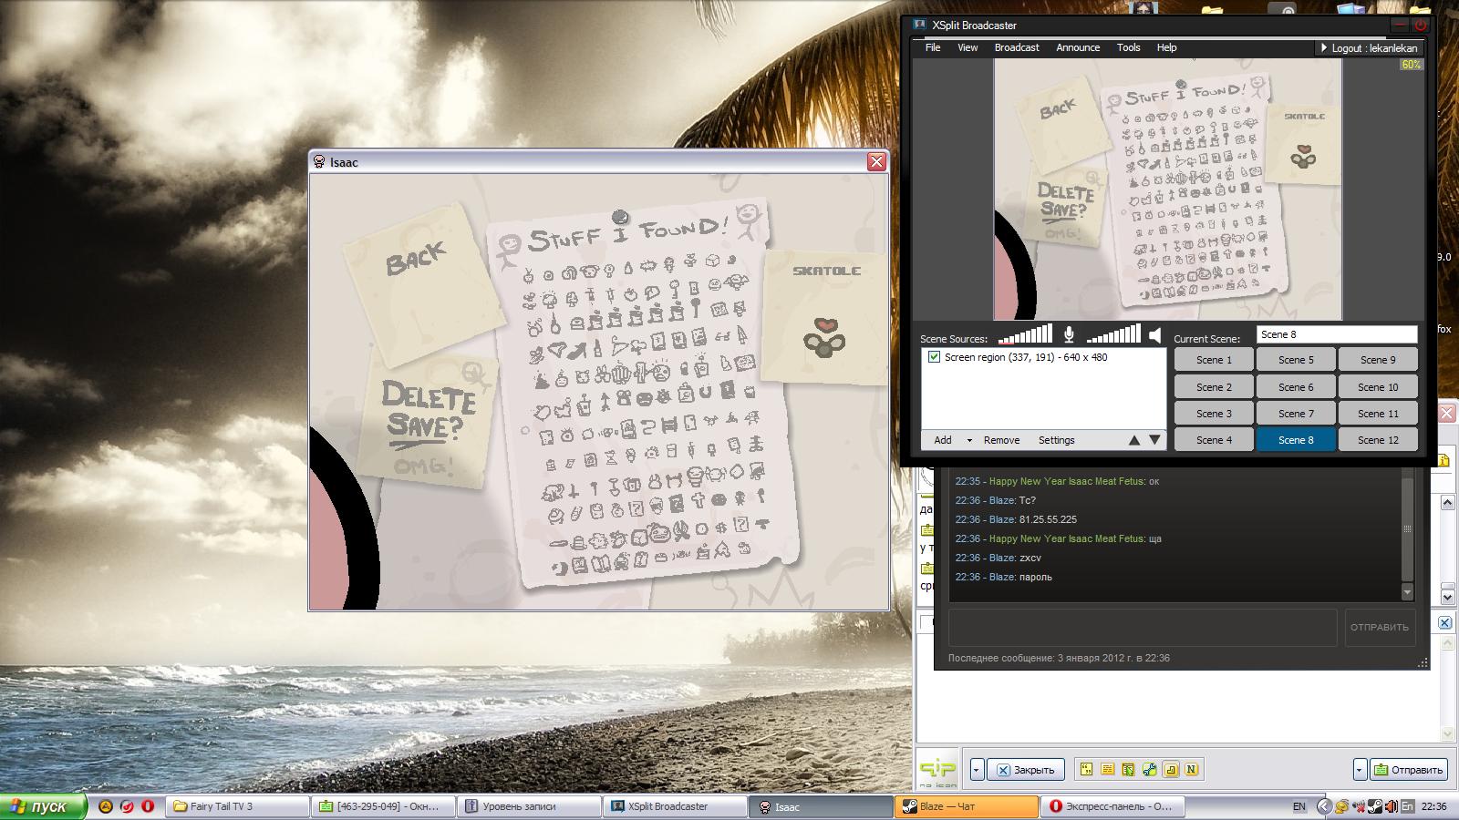This screenshot has width=1459, height=820.
Task: Mute the speaker icon in XSplit
Action: [1155, 336]
